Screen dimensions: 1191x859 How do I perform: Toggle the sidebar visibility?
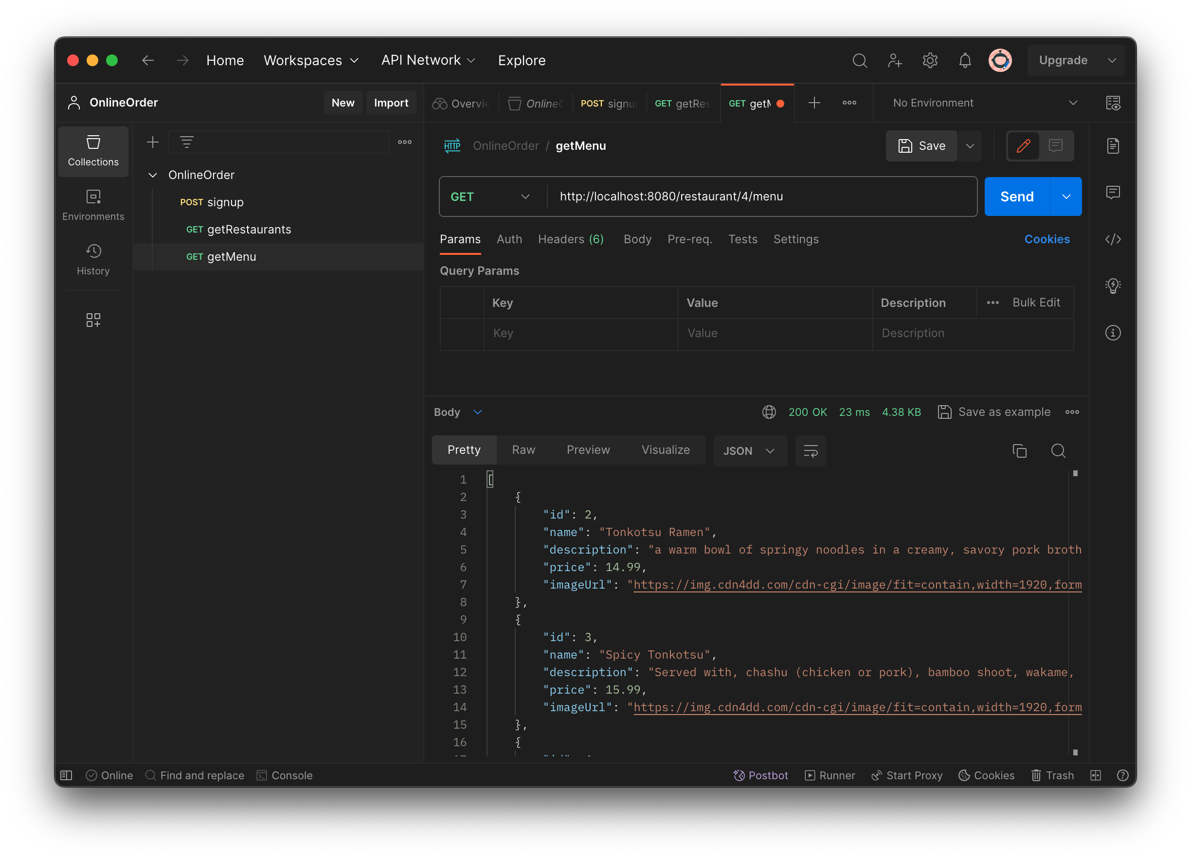(66, 775)
